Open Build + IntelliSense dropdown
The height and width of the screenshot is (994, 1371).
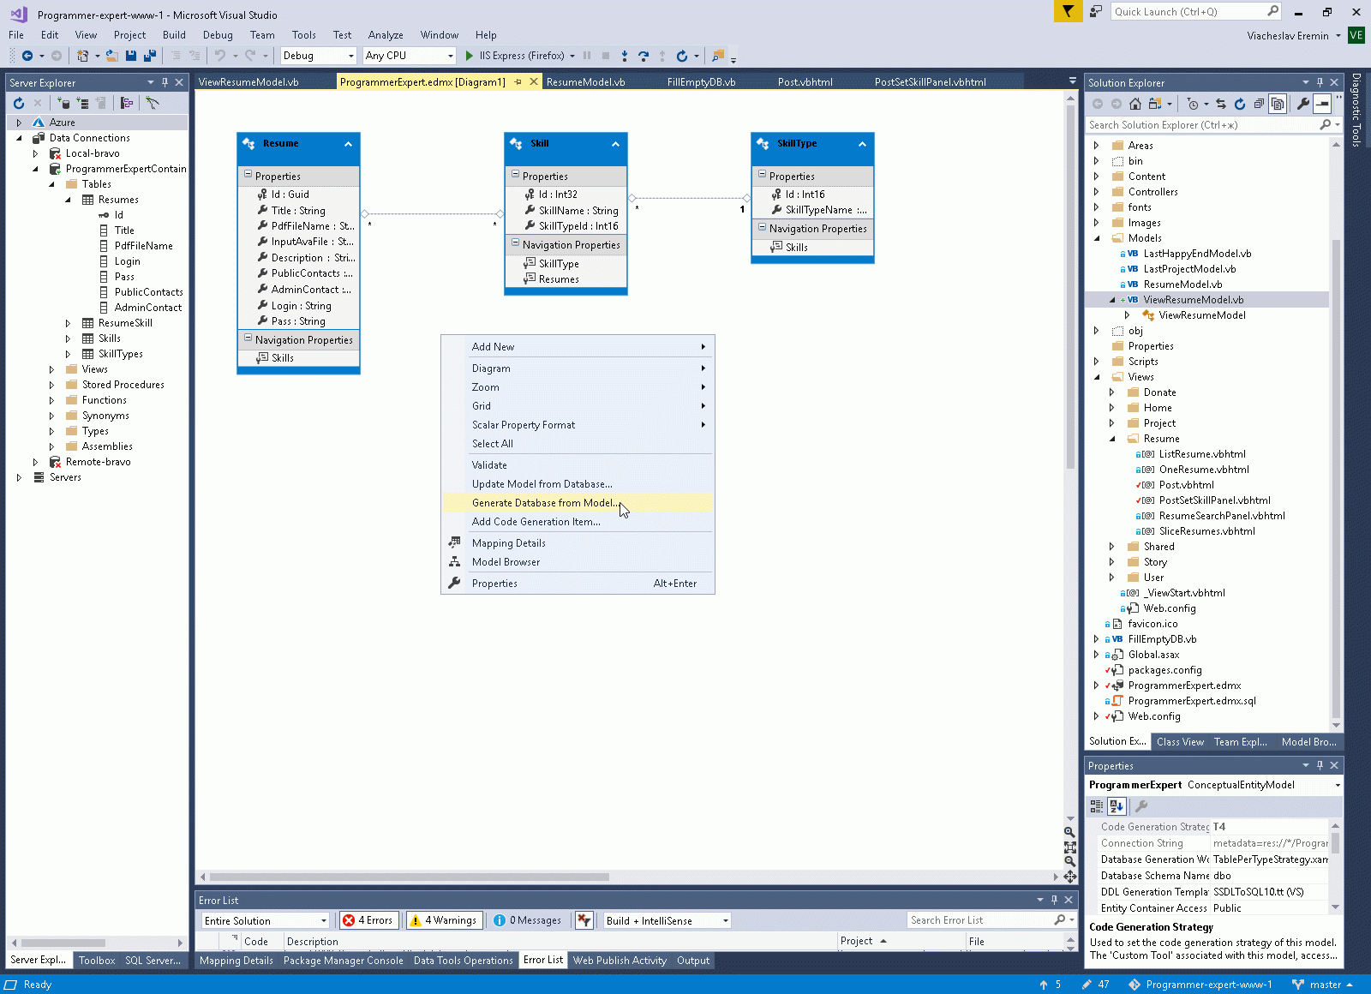tap(668, 920)
